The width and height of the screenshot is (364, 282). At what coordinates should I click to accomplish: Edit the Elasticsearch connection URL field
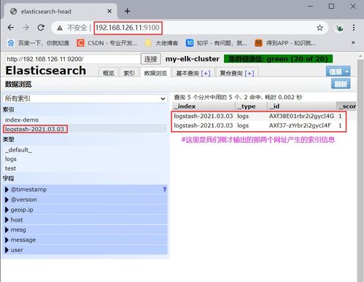73,59
